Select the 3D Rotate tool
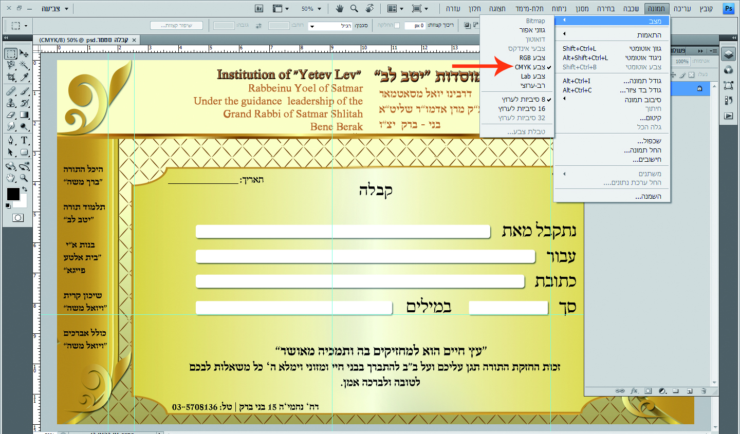This screenshot has height=434, width=740. [x=11, y=166]
